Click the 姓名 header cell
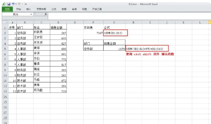Image resolution: width=211 pixels, height=124 pixels. (x=42, y=27)
